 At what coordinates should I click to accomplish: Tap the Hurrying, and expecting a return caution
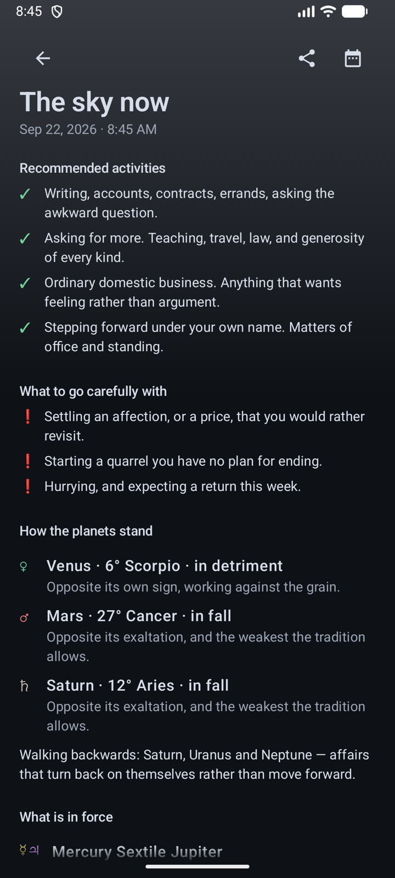click(x=173, y=487)
